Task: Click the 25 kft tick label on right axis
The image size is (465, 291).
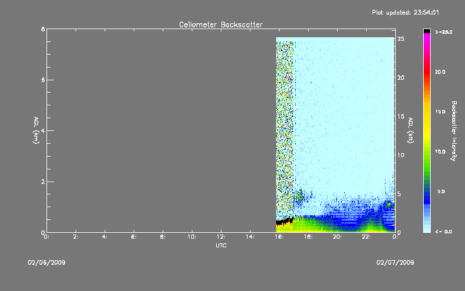Action: pos(401,39)
